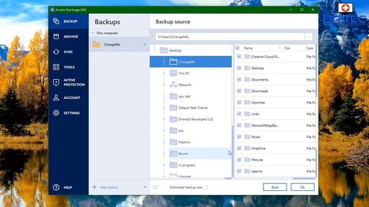Click the ChangeMe backup folder icon

pos(96,44)
